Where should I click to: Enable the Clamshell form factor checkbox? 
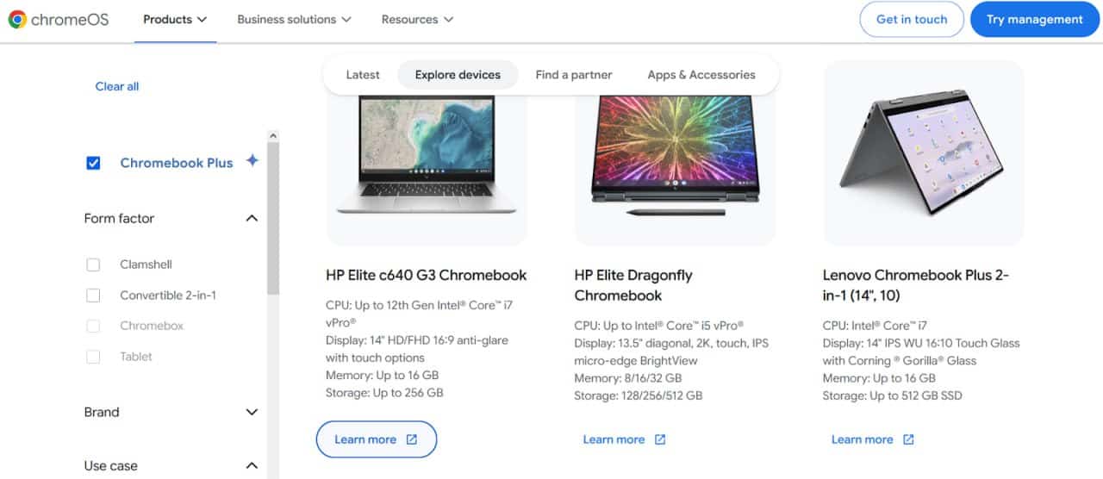[x=94, y=264]
